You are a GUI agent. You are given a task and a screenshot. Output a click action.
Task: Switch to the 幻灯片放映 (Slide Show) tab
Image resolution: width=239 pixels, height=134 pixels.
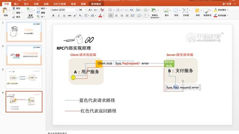pos(60,4)
